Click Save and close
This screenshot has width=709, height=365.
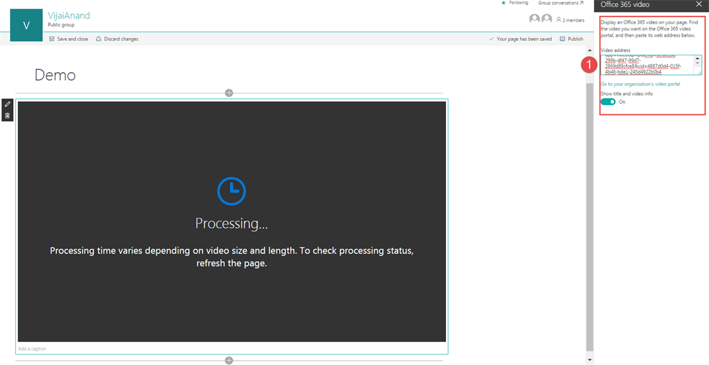pos(69,39)
